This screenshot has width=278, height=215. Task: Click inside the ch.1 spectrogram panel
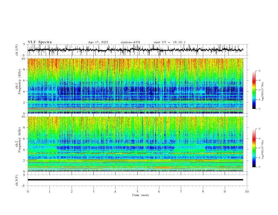point(135,86)
